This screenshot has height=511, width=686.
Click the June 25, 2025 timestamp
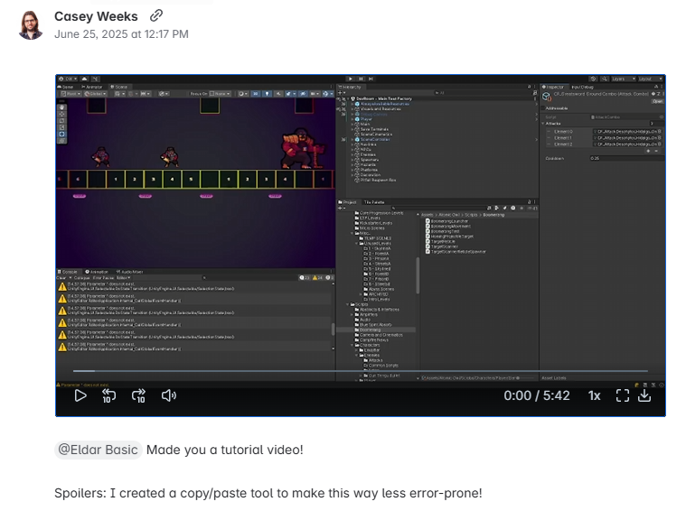tap(121, 34)
